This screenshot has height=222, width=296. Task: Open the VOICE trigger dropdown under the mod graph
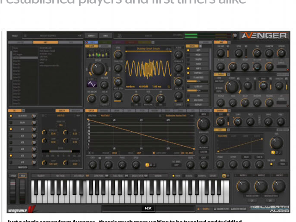115,153
